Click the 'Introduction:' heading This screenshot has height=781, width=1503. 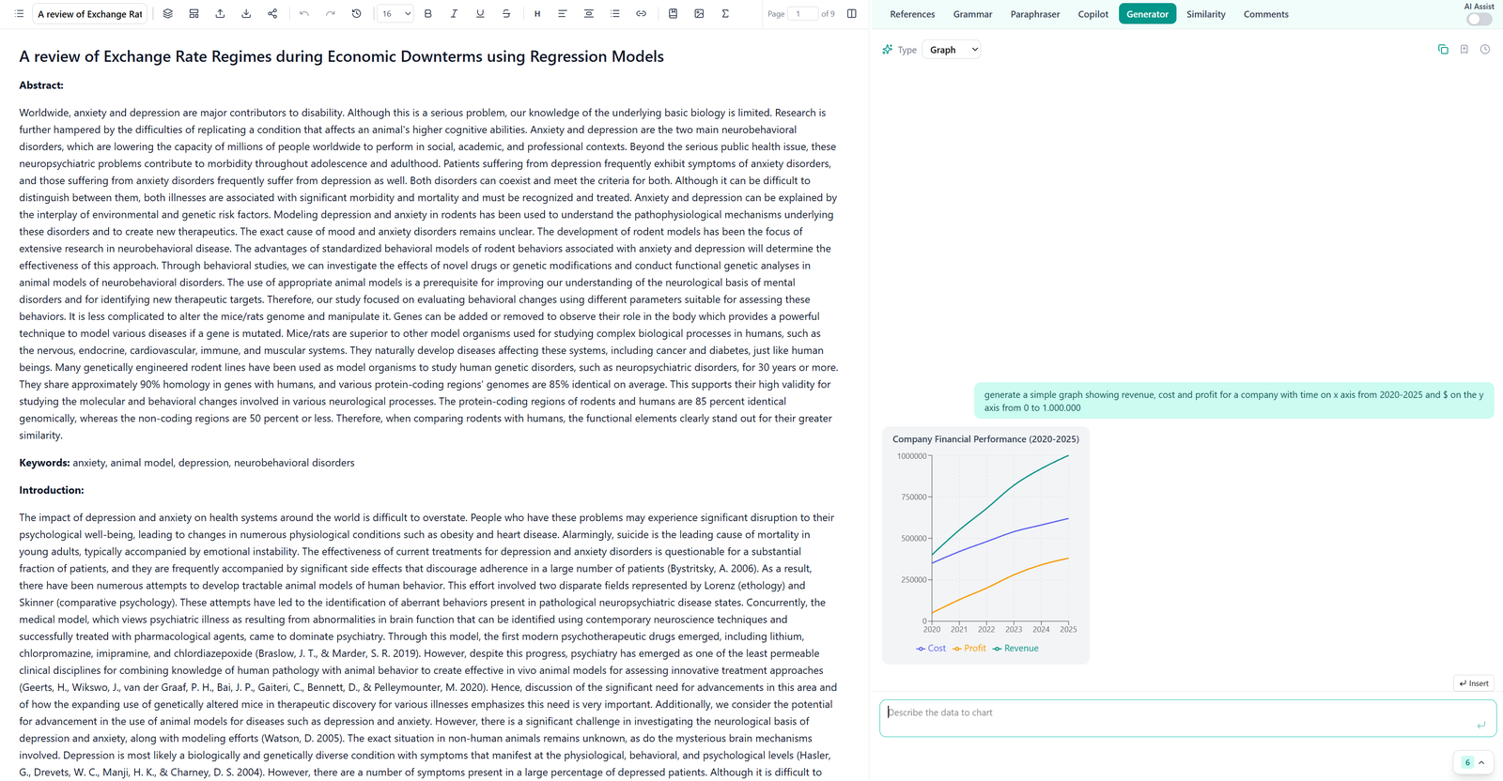tap(51, 490)
